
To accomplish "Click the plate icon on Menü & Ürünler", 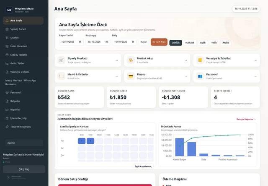I will click(62, 76).
